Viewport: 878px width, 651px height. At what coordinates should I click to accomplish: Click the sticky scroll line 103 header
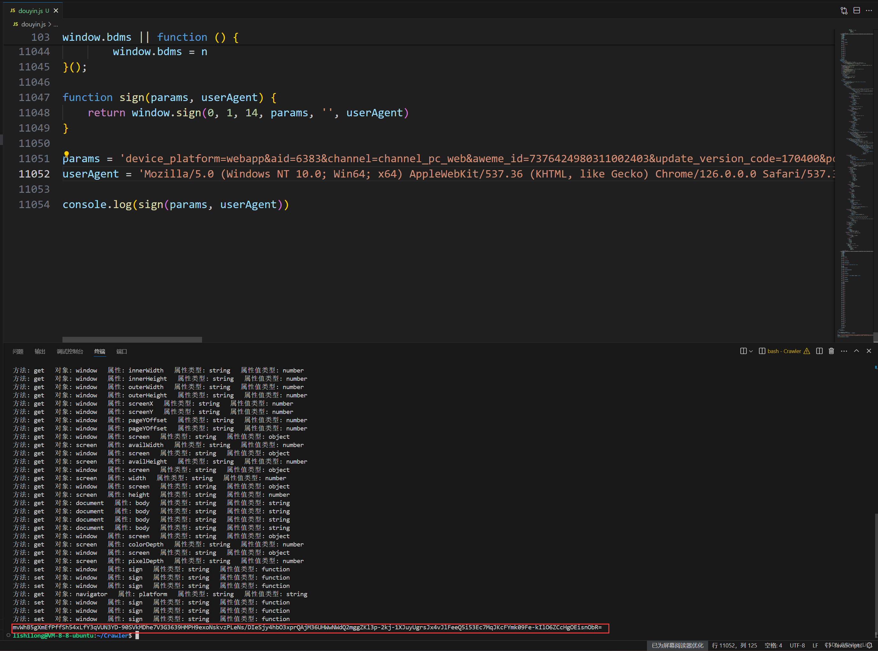(419, 37)
